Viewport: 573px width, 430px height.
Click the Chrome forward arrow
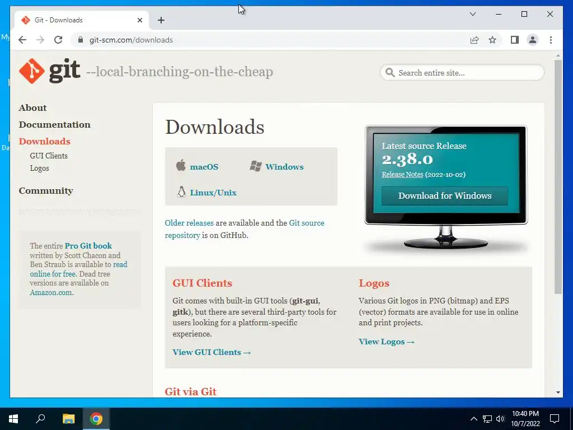pos(40,40)
